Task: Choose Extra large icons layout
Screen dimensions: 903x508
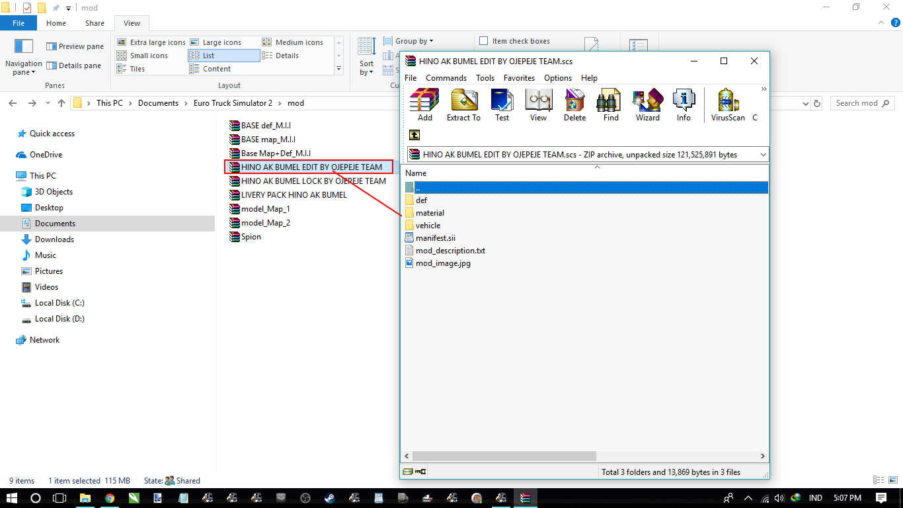Action: pos(151,42)
